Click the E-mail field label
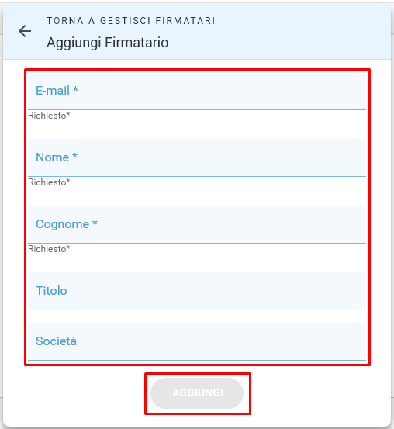The width and height of the screenshot is (394, 429). pyautogui.click(x=53, y=91)
